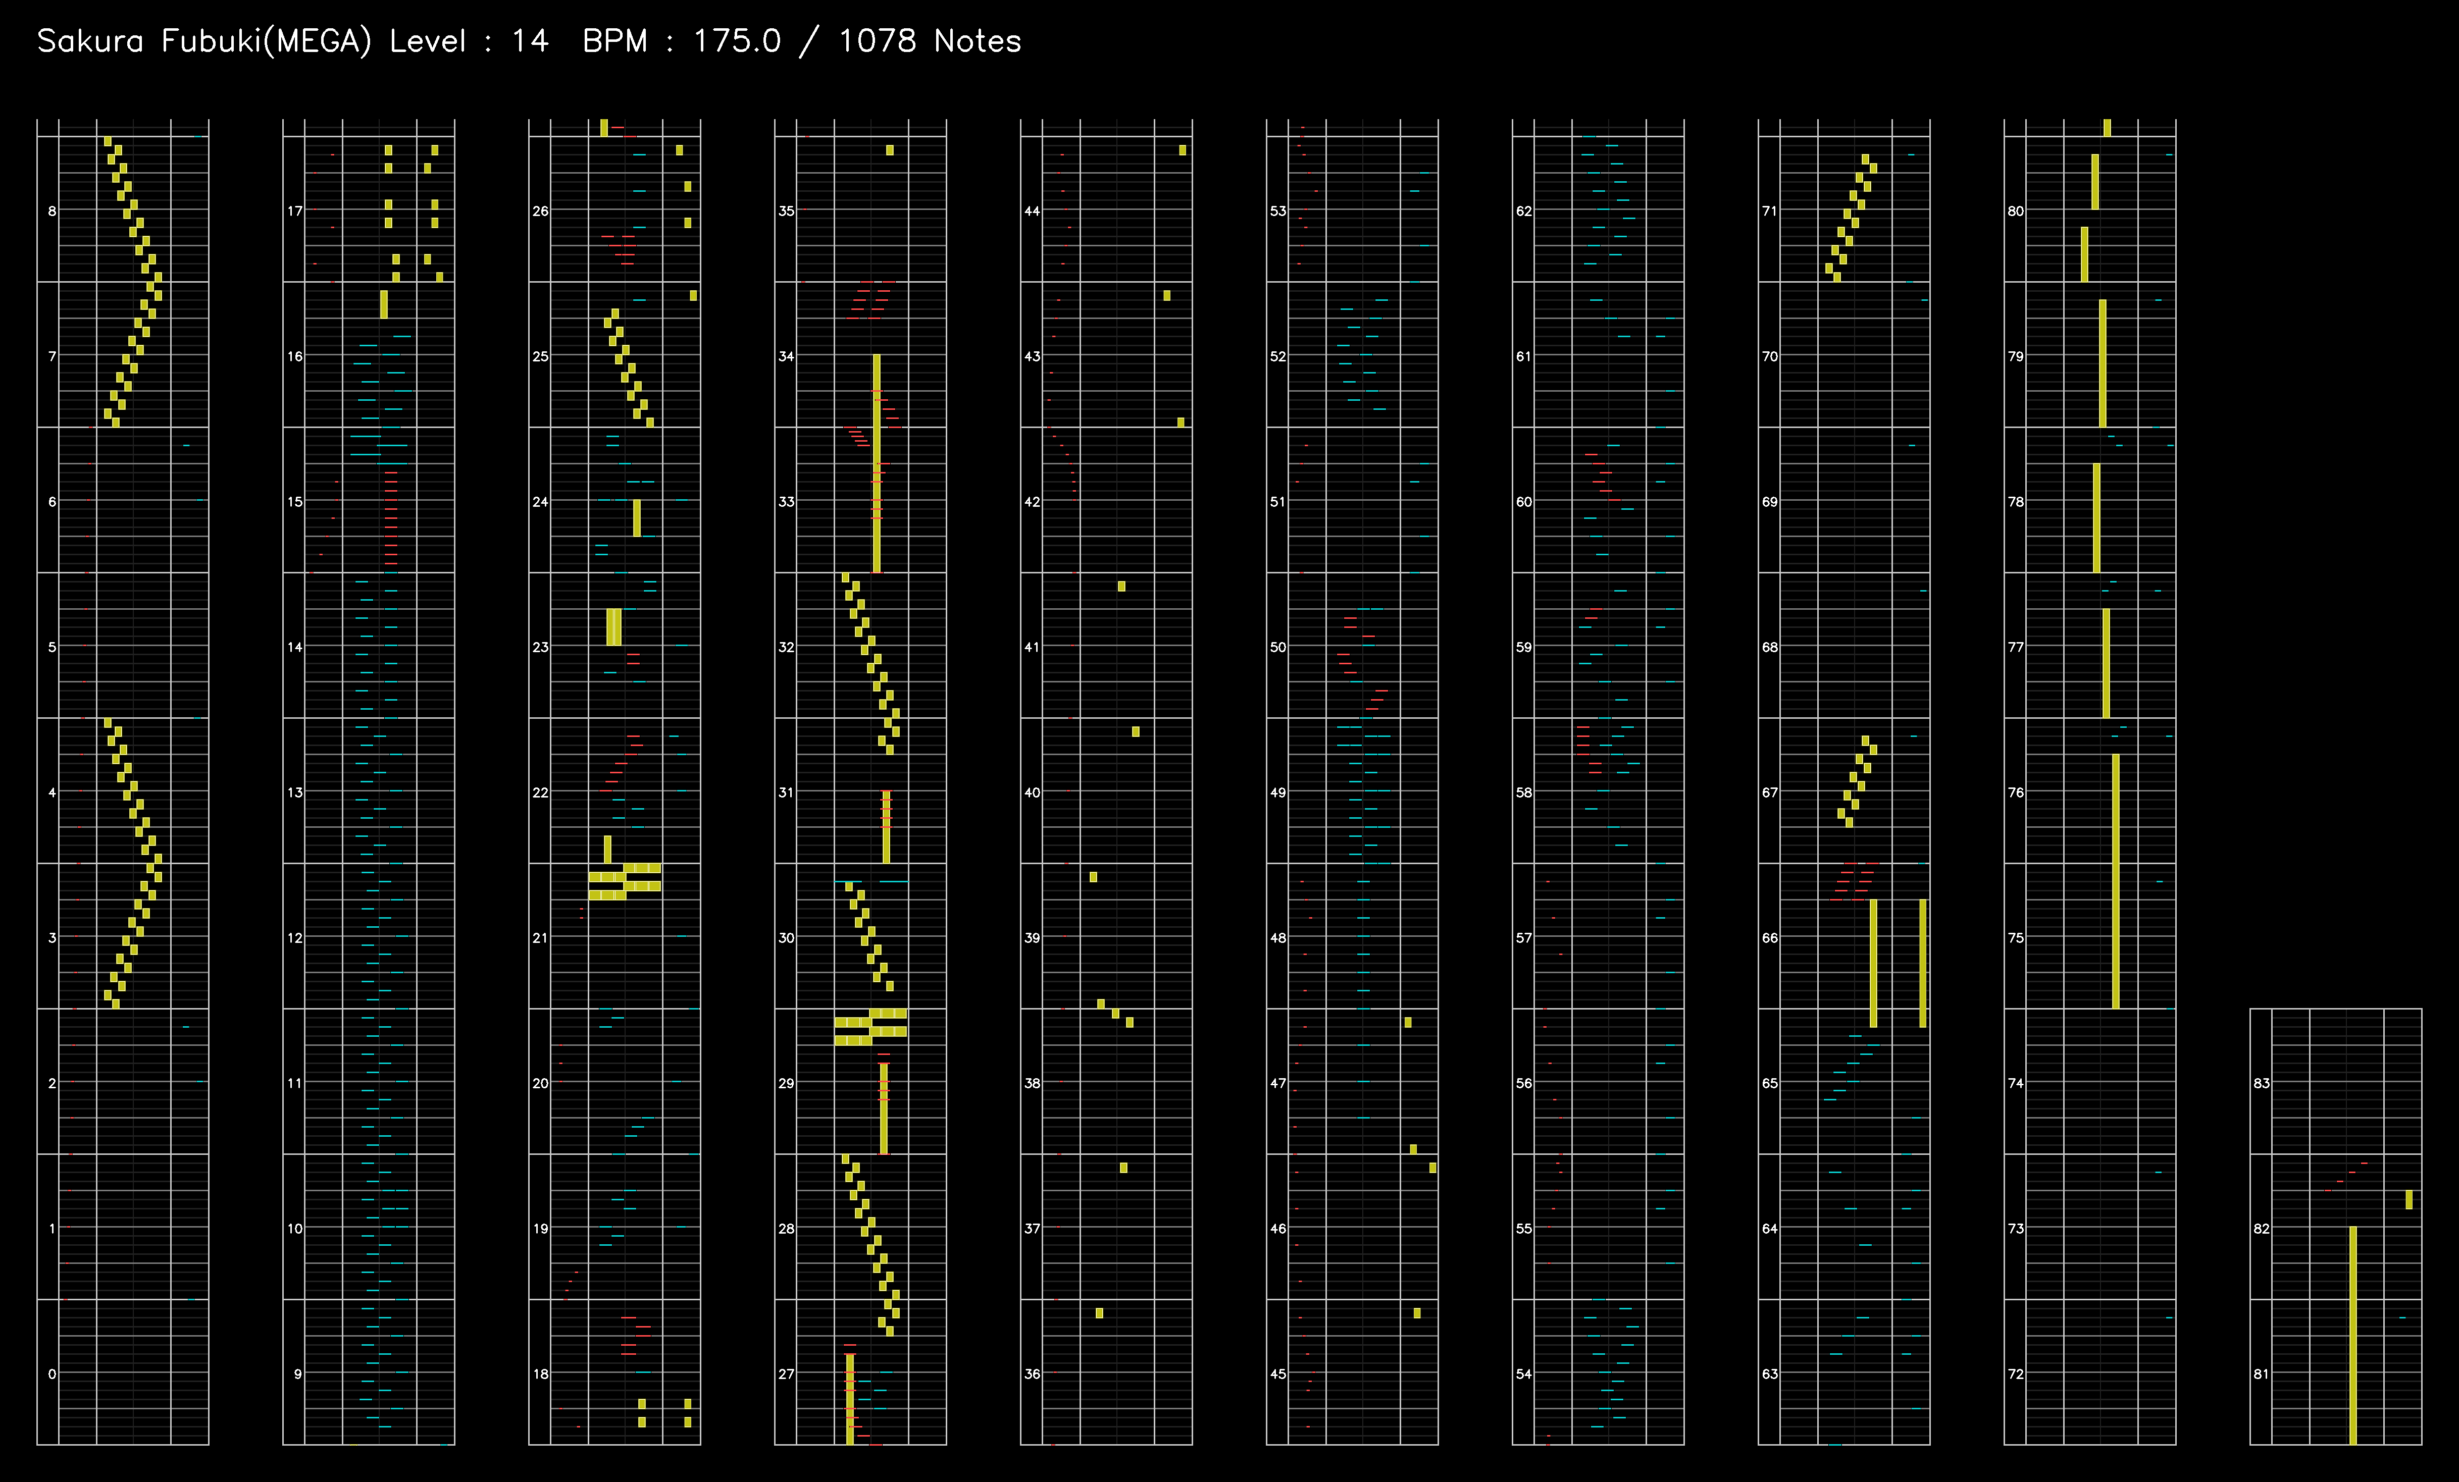The image size is (2459, 1482).
Task: Select measure number 26 label
Action: point(540,211)
